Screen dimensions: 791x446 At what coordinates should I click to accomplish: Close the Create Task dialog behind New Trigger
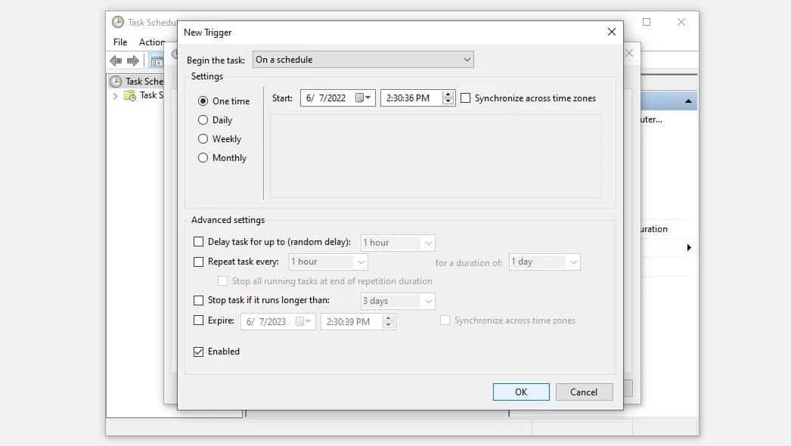click(629, 53)
